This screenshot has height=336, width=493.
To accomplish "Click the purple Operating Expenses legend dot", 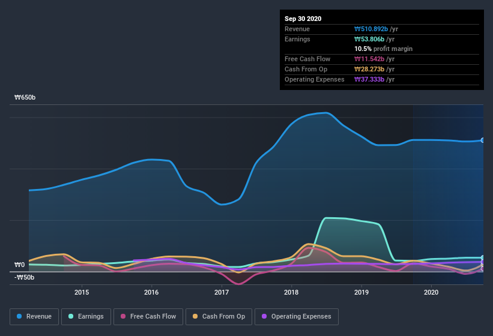I will (x=265, y=316).
